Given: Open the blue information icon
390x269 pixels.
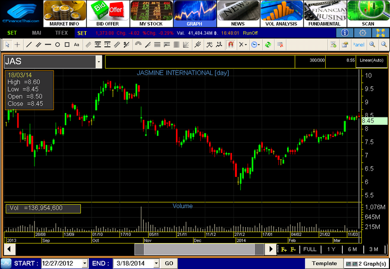Looking at the screenshot, I should pos(345,33).
